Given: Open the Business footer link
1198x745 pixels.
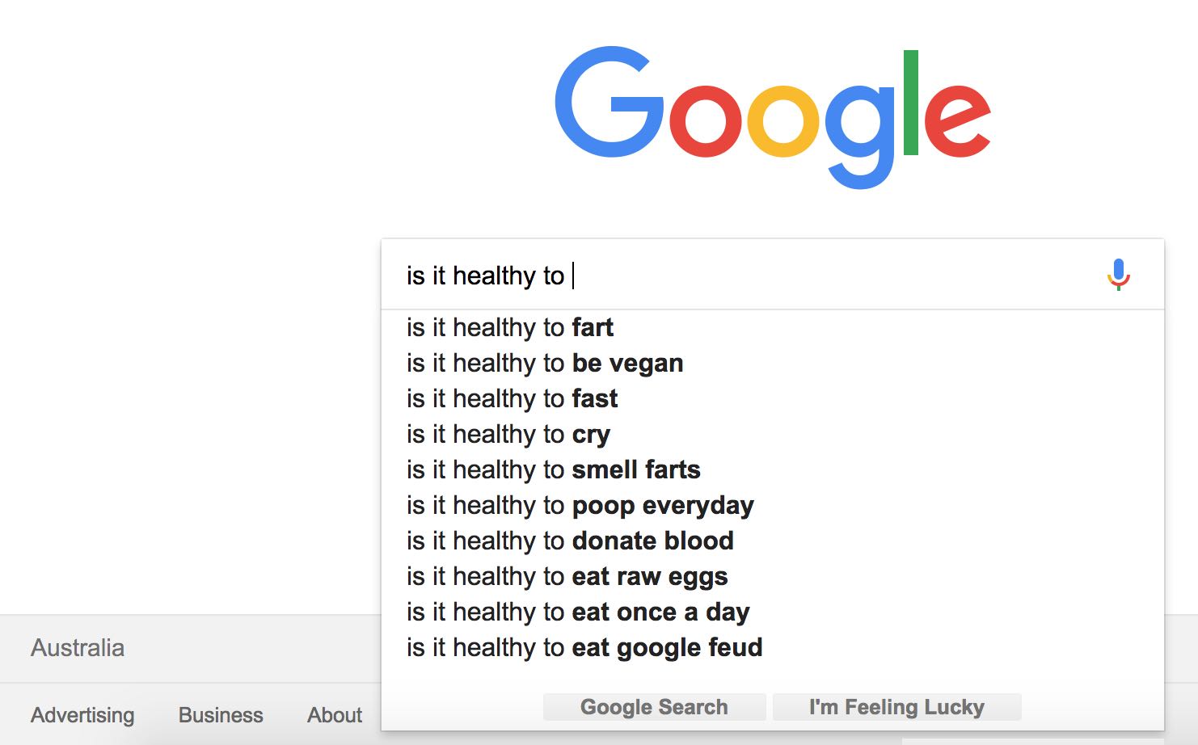Looking at the screenshot, I should click(221, 715).
